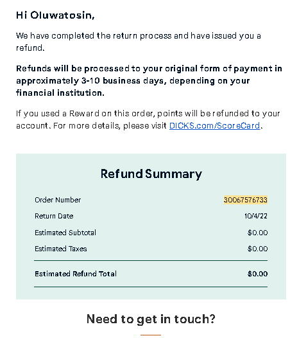The height and width of the screenshot is (338, 290).
Task: Open the DICKS.com/ScoreCard link
Action: tap(215, 125)
